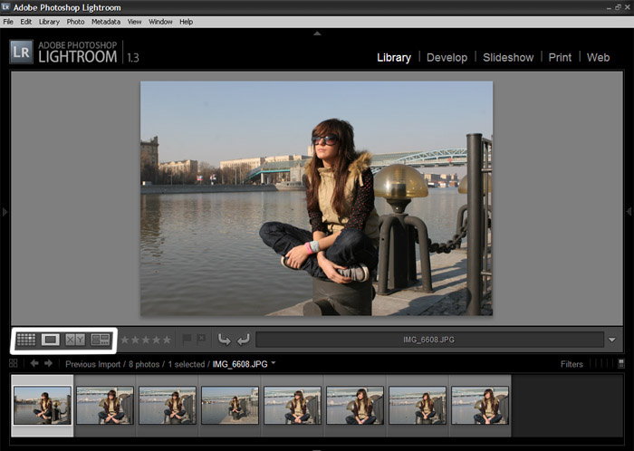
Task: Rotate photo clockwise with the right rotate icon
Action: (x=244, y=340)
